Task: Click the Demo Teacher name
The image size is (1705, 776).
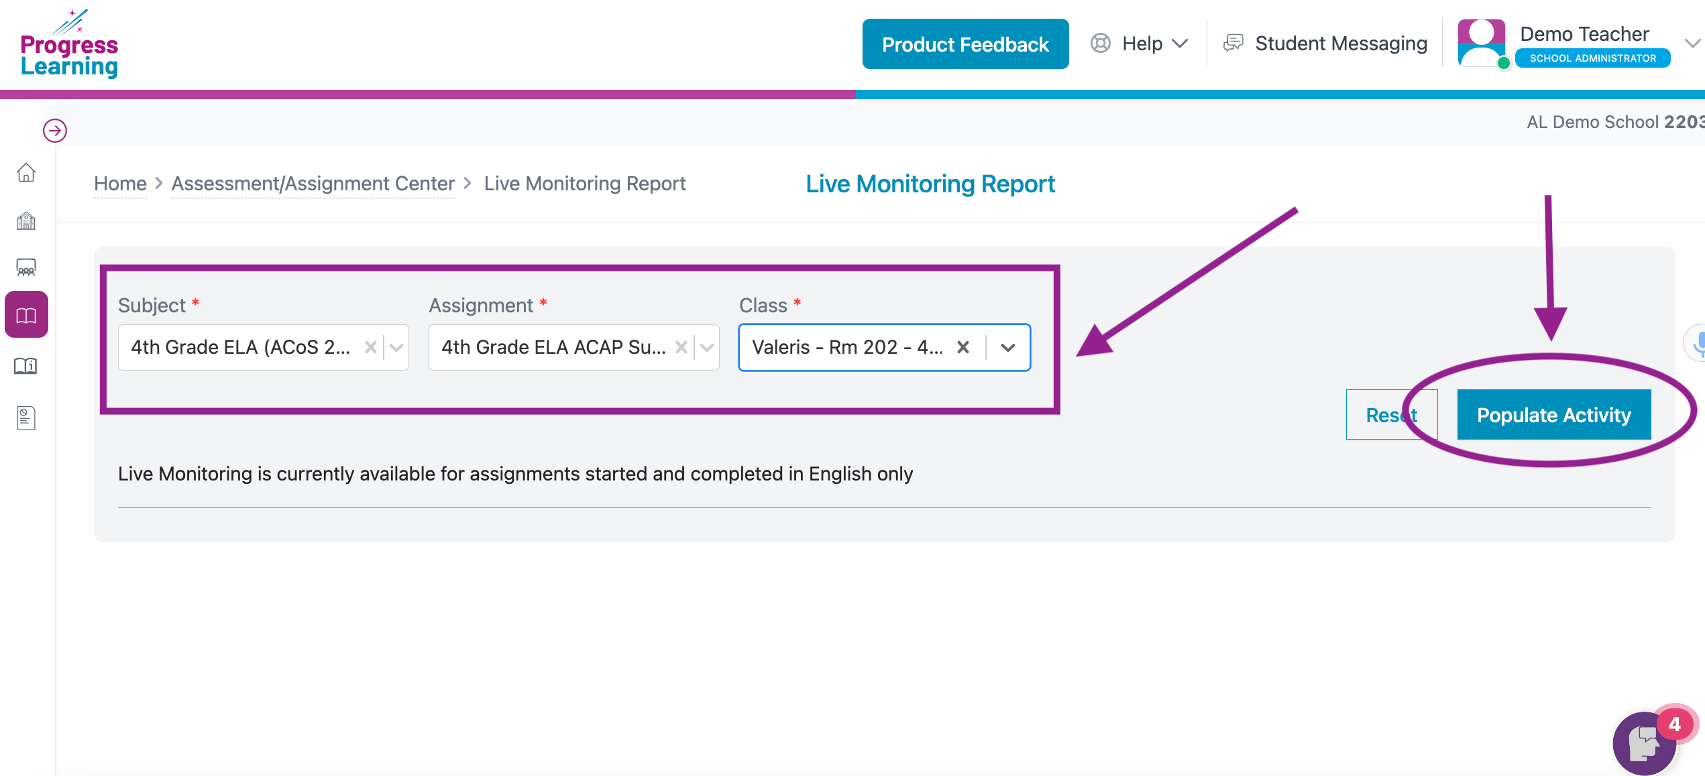Action: pyautogui.click(x=1584, y=34)
